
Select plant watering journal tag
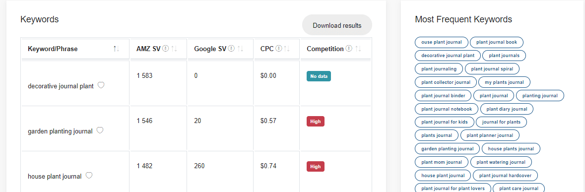(501, 162)
